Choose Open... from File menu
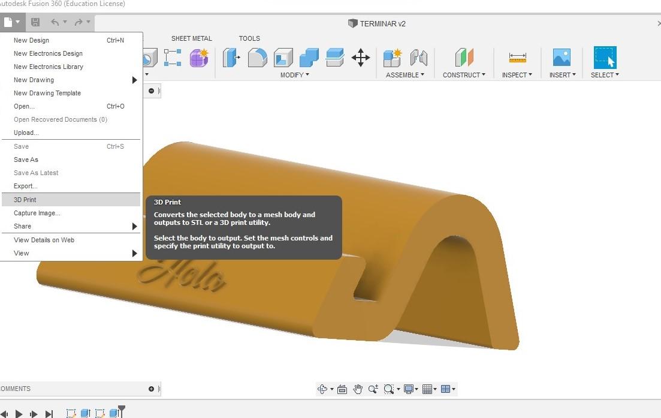 click(71, 106)
